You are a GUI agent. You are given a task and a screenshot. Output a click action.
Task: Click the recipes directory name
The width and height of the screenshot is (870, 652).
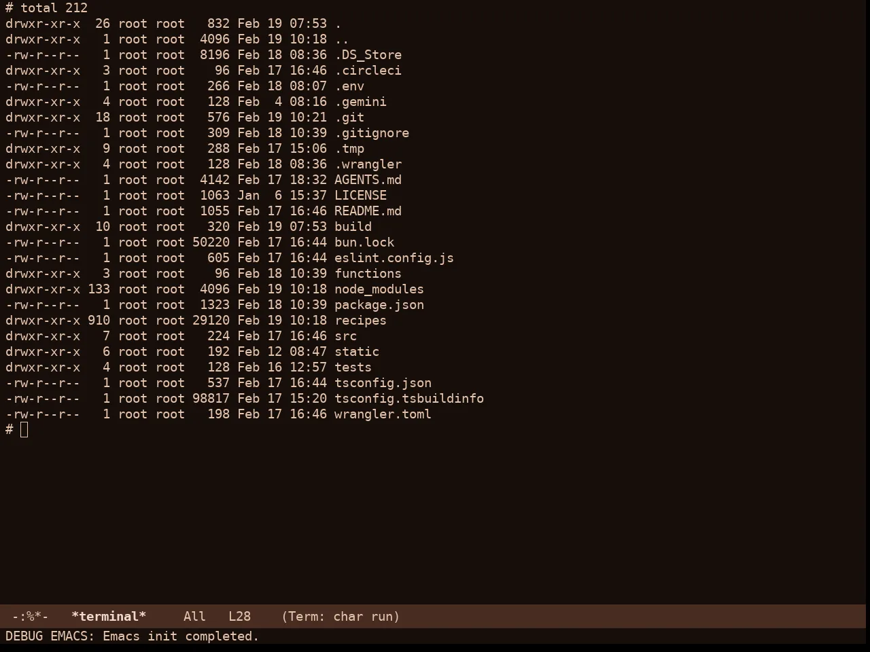360,321
